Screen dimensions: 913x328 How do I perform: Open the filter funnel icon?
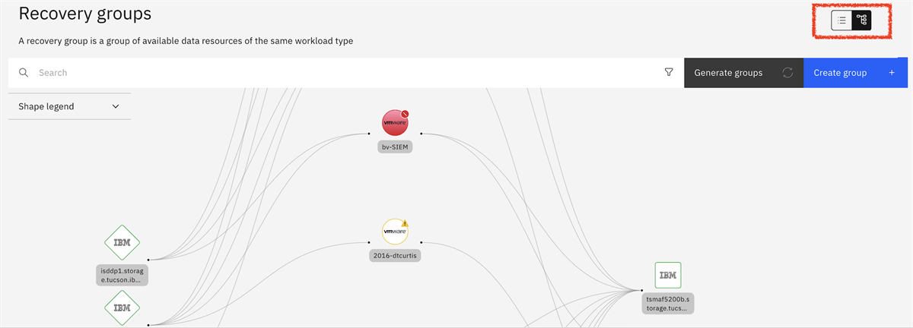tap(669, 73)
